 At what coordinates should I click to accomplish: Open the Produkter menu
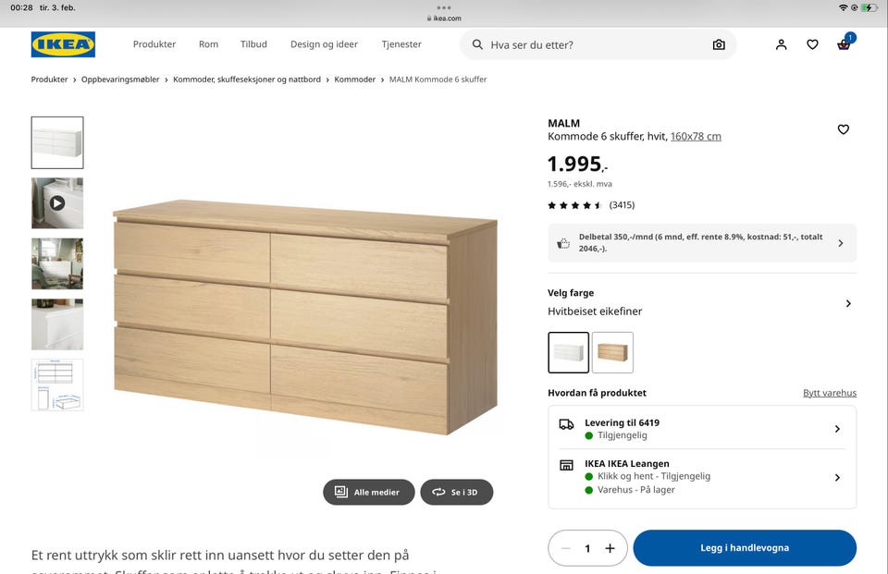154,44
